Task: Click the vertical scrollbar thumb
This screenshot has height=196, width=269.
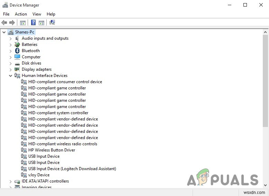Action: [x=265, y=81]
